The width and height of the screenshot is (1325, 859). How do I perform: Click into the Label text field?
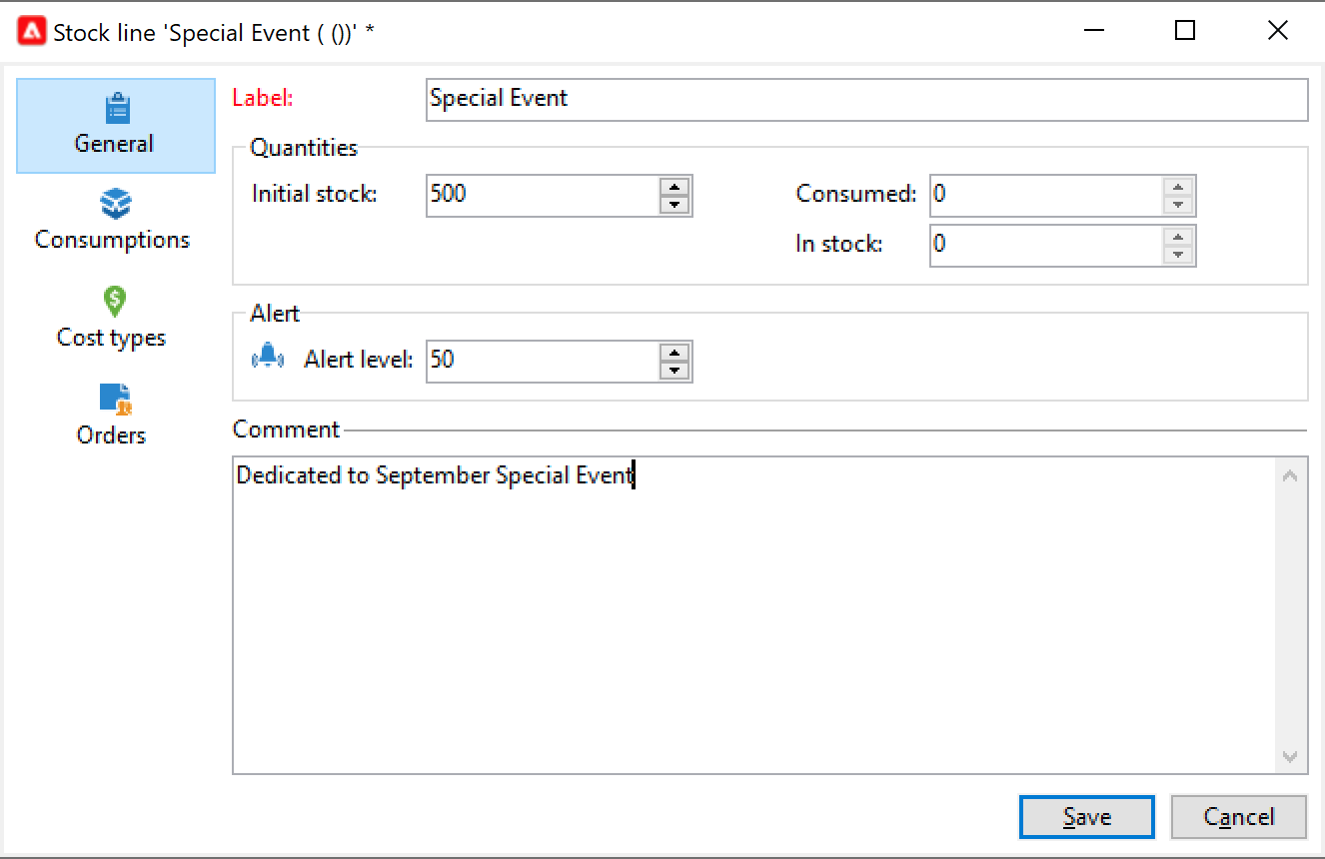tap(865, 100)
